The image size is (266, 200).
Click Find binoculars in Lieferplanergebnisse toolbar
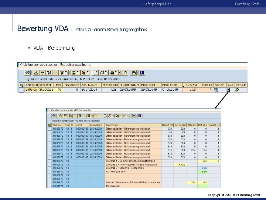(49, 73)
